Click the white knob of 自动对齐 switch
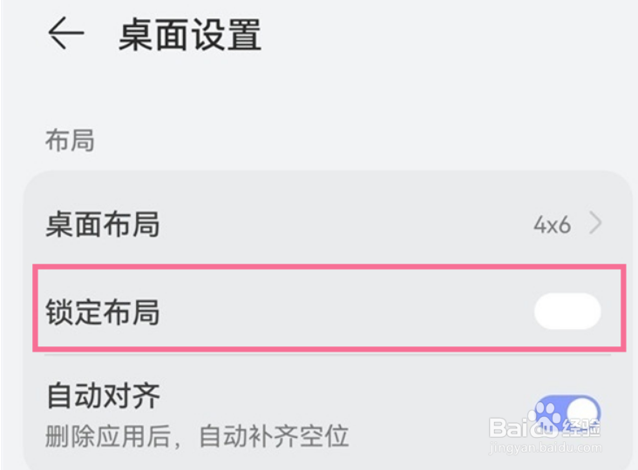Screen dimensions: 638x470 (x=583, y=413)
